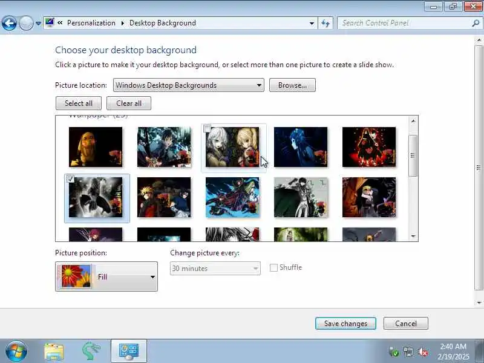Viewport: 484px width, 363px height.
Task: Refresh the page with the refresh icon
Action: [325, 23]
